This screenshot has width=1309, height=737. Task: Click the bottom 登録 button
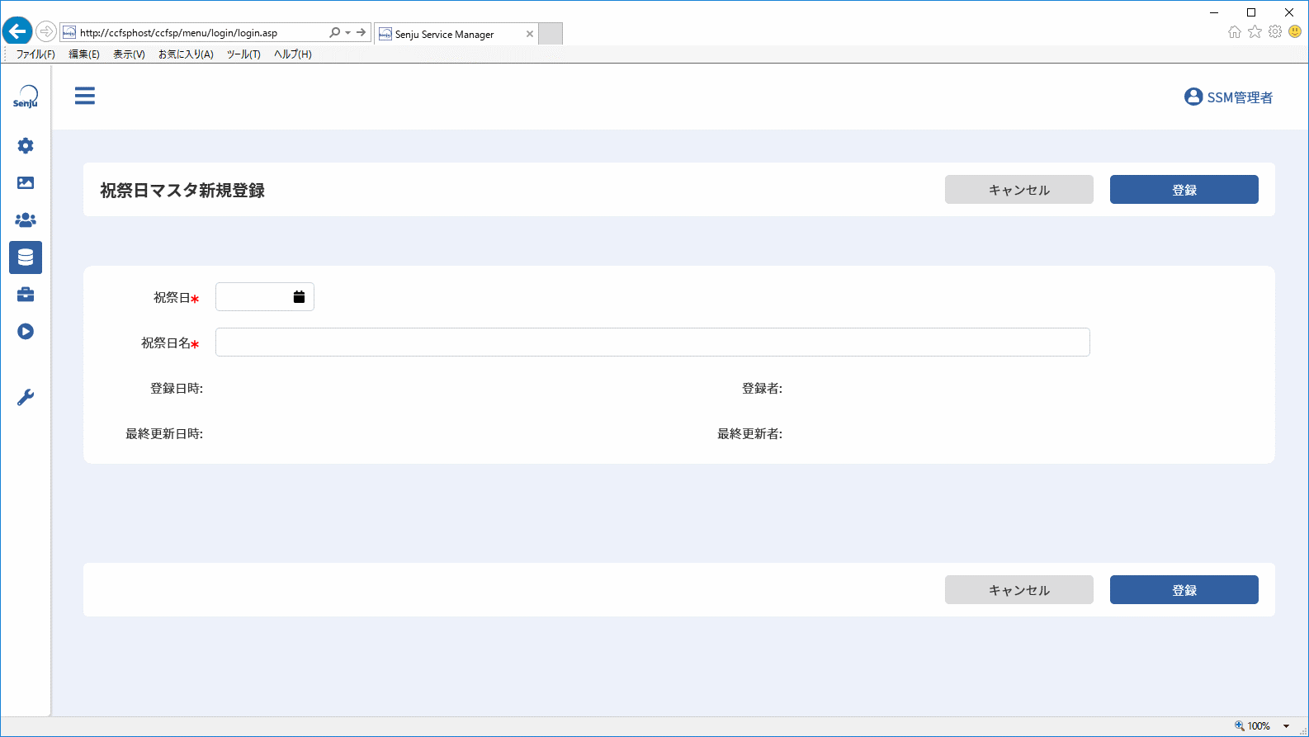[1184, 590]
